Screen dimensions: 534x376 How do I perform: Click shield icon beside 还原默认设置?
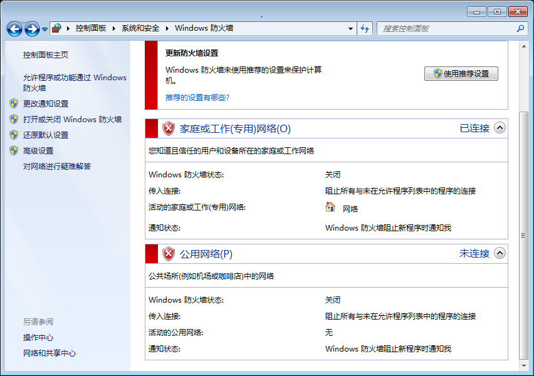pyautogui.click(x=14, y=135)
